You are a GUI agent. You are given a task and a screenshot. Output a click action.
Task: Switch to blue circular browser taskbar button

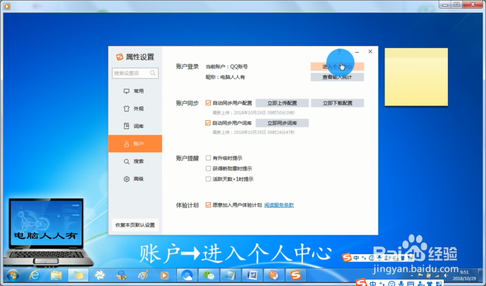click(187, 275)
